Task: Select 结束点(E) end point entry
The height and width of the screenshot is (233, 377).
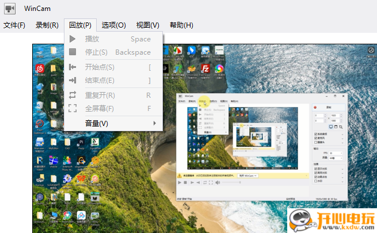Action: point(113,80)
